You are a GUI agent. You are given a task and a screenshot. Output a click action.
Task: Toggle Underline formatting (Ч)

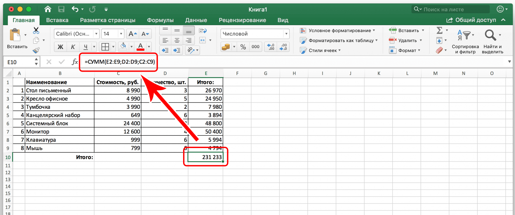(85, 47)
